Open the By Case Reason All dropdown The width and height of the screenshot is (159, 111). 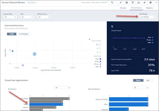pyautogui.click(x=141, y=88)
